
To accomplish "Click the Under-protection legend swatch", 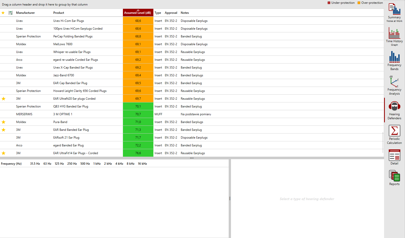I will click(x=329, y=3).
